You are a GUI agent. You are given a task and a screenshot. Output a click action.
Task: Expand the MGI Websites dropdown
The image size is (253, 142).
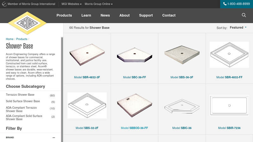pos(71,4)
